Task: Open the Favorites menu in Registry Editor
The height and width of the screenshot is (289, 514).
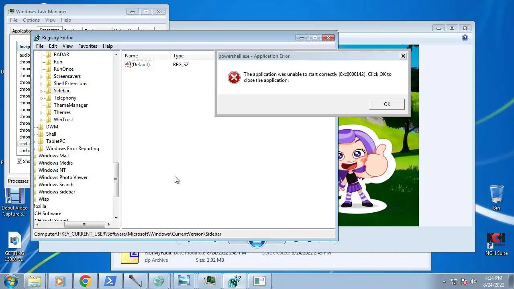Action: (x=88, y=46)
